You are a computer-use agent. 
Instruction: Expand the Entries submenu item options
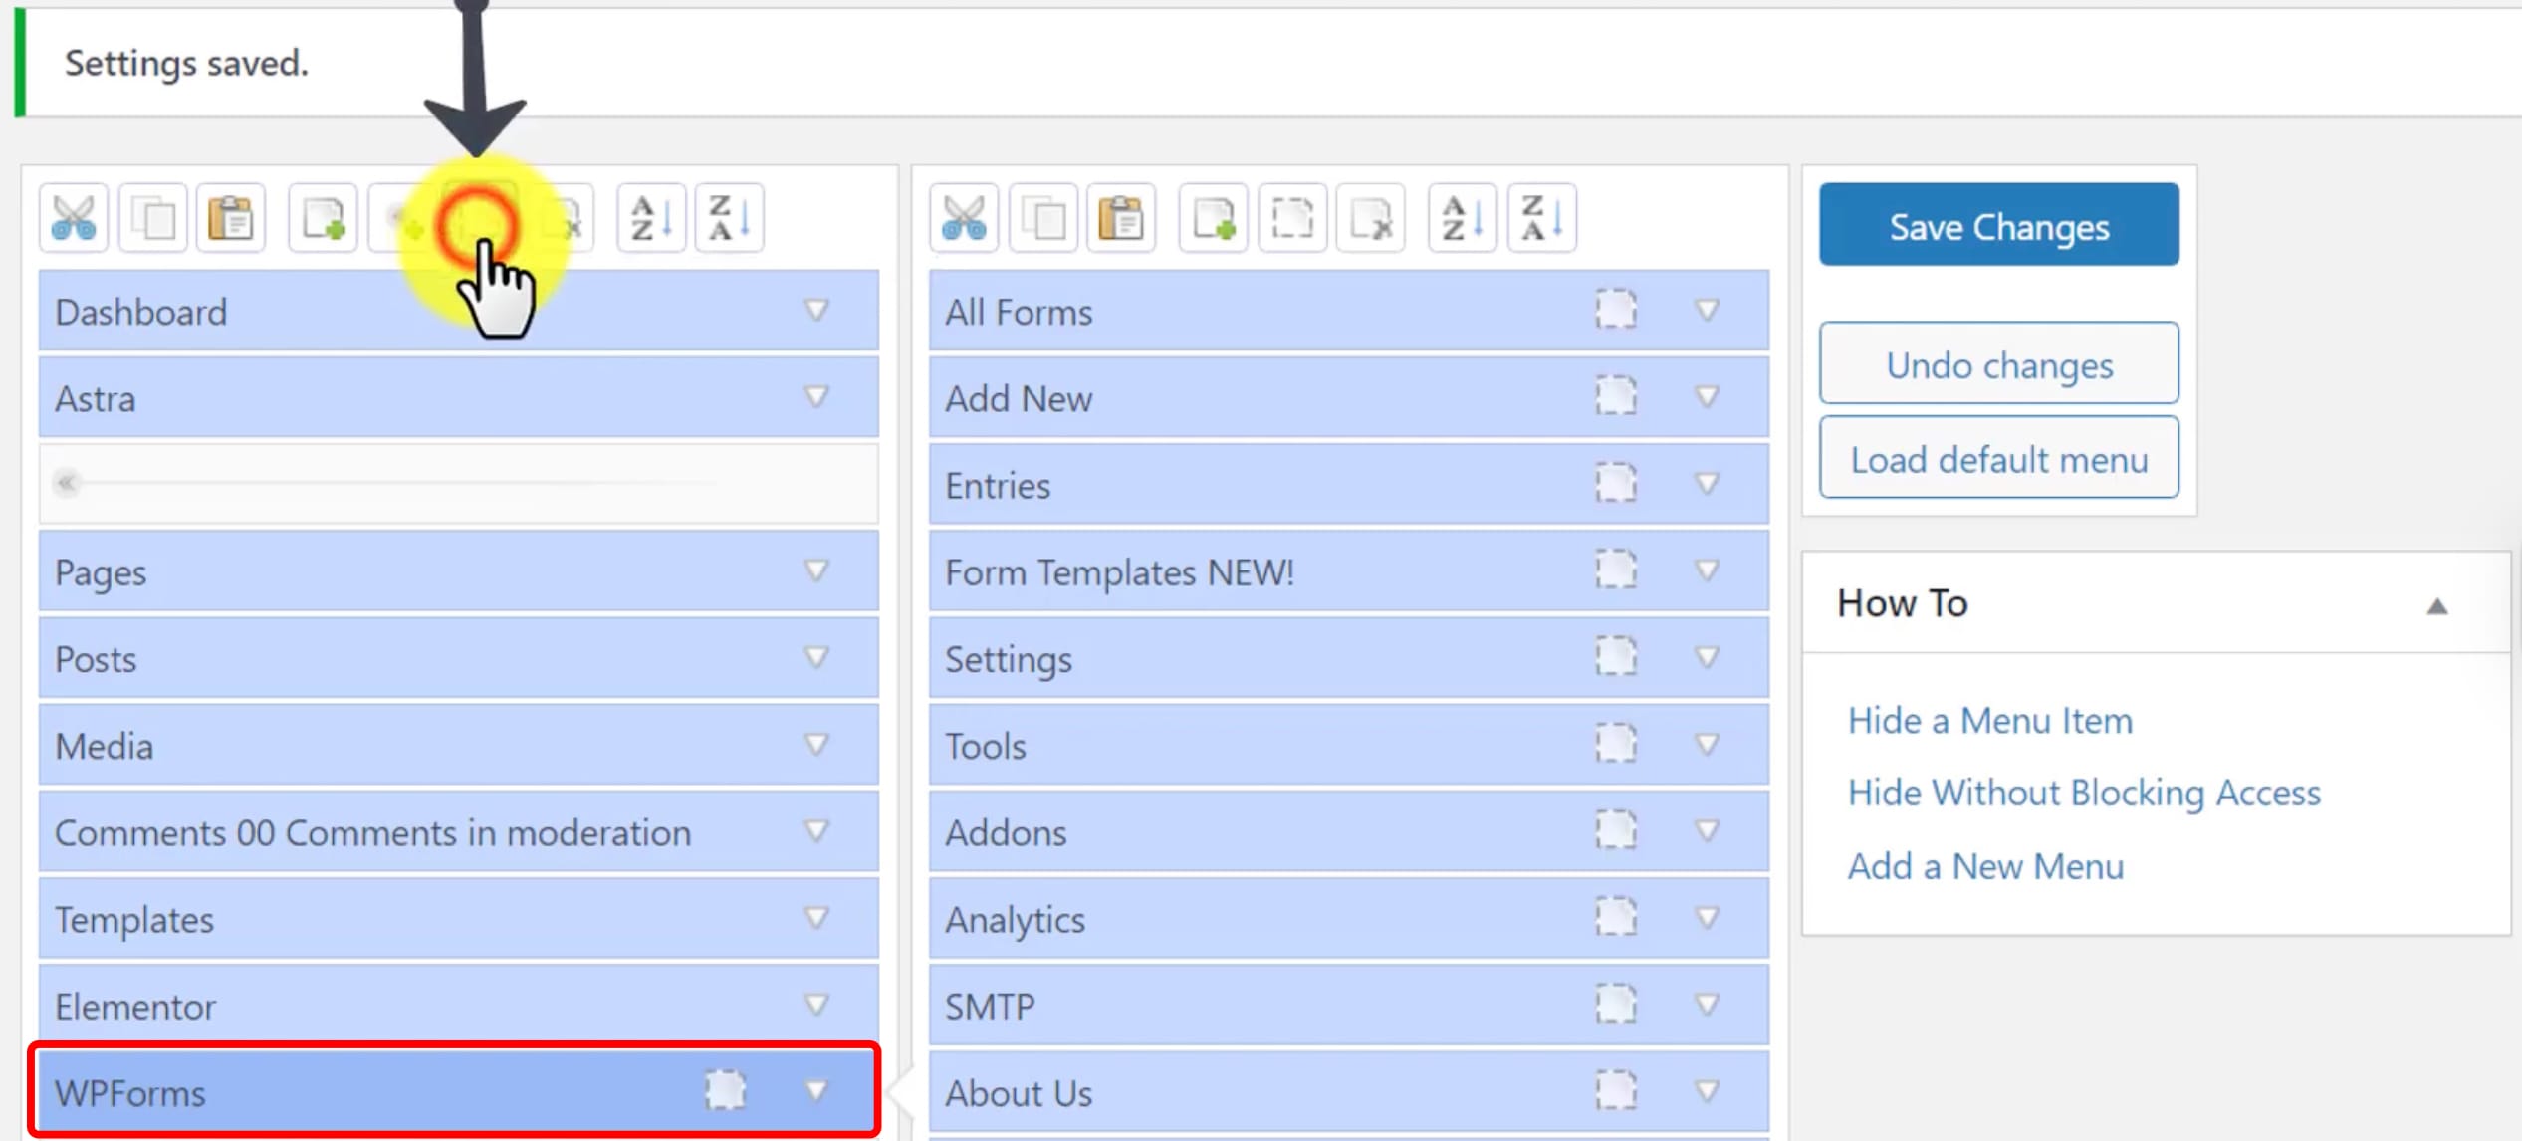point(1705,485)
